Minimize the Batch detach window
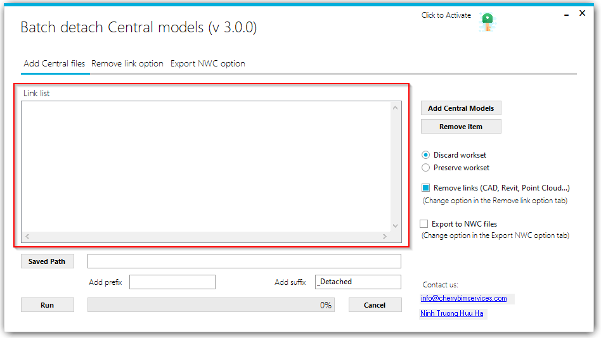 point(567,15)
